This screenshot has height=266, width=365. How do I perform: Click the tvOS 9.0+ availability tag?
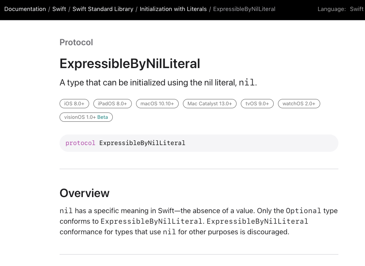257,103
